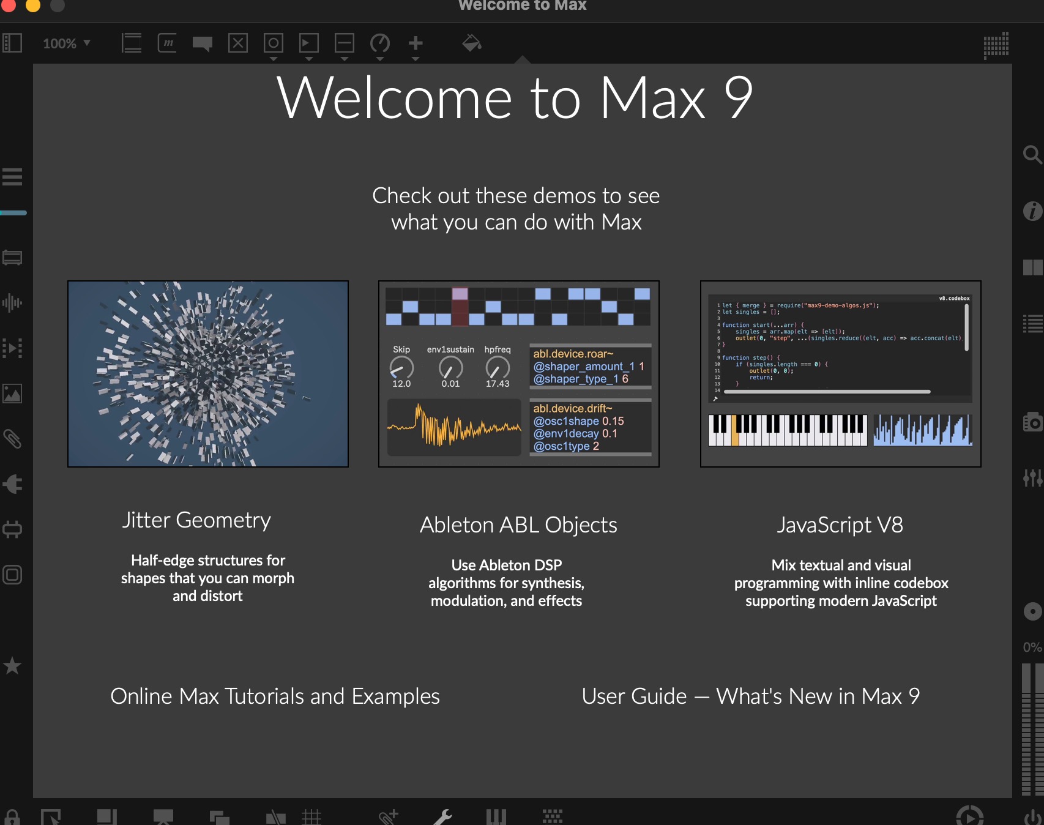Screen dimensions: 1044x825
Task: Open the button objects toolbar menu
Action: pyautogui.click(x=274, y=46)
